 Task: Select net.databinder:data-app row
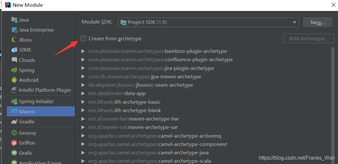coord(206,93)
